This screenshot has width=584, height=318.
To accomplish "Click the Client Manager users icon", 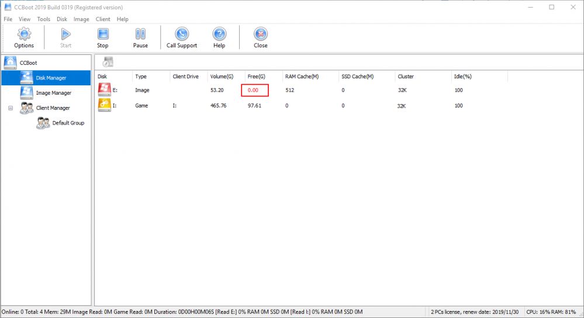I will [x=26, y=108].
